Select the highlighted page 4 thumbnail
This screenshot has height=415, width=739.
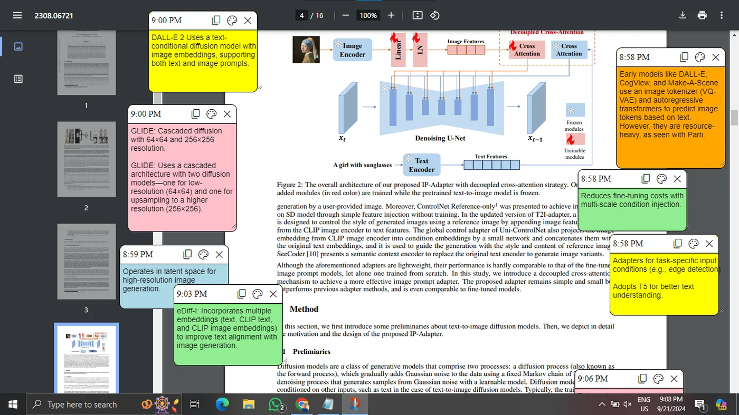pos(86,359)
